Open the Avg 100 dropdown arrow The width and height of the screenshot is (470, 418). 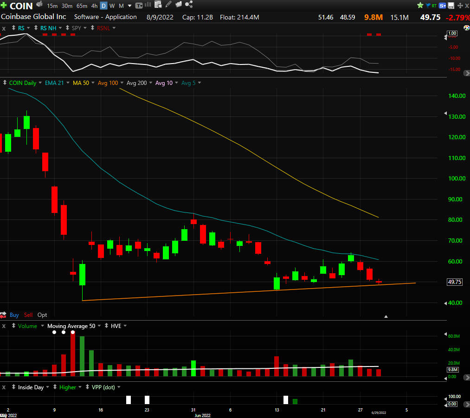pos(122,83)
